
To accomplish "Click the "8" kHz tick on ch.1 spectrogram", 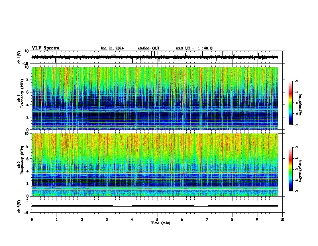I will [28, 80].
